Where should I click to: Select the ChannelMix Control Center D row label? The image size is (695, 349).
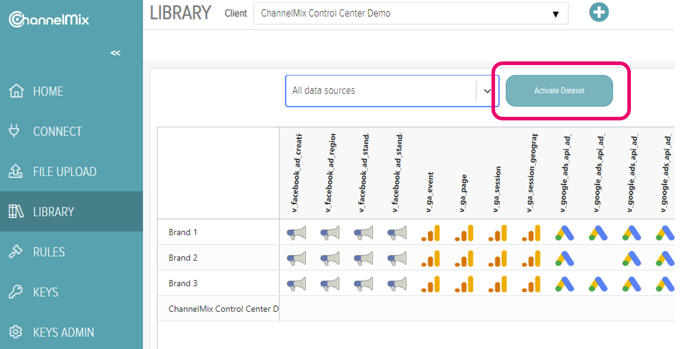tap(224, 309)
